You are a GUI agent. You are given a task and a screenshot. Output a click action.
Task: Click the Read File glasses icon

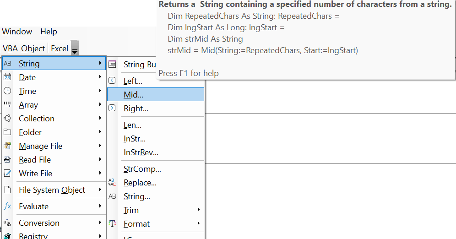(x=7, y=159)
